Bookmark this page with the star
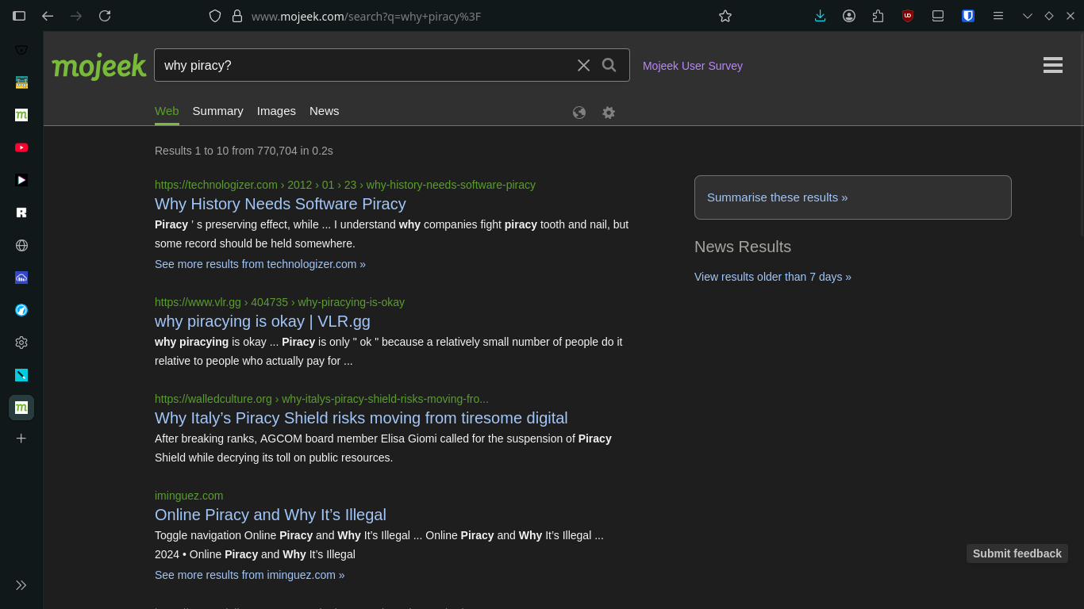 725,16
